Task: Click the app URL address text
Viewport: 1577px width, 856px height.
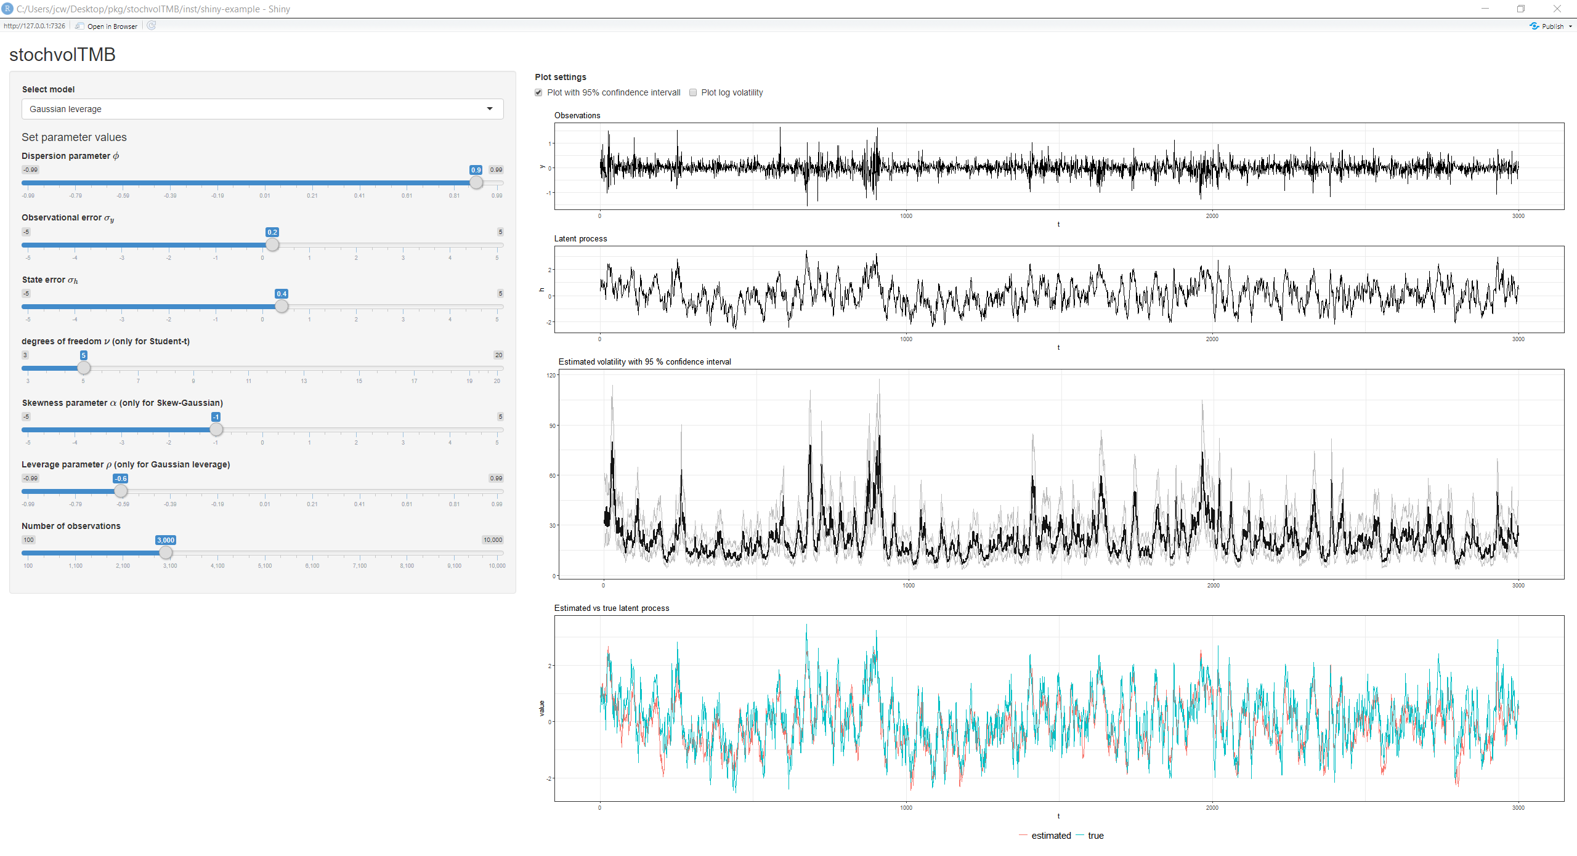Action: point(34,26)
